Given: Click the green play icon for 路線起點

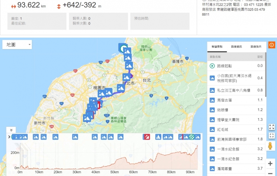Looking at the screenshot, I should (x=212, y=66).
